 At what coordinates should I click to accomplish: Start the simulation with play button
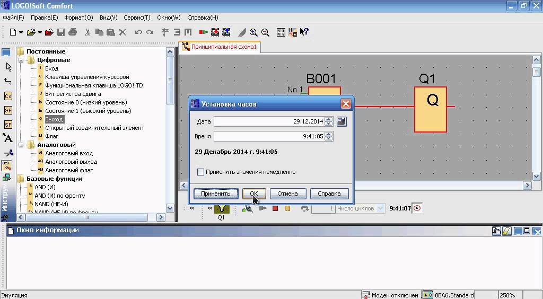click(x=263, y=208)
